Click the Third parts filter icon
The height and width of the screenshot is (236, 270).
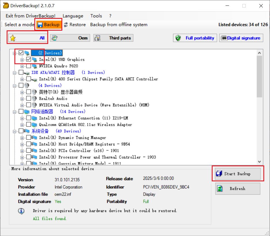point(97,38)
